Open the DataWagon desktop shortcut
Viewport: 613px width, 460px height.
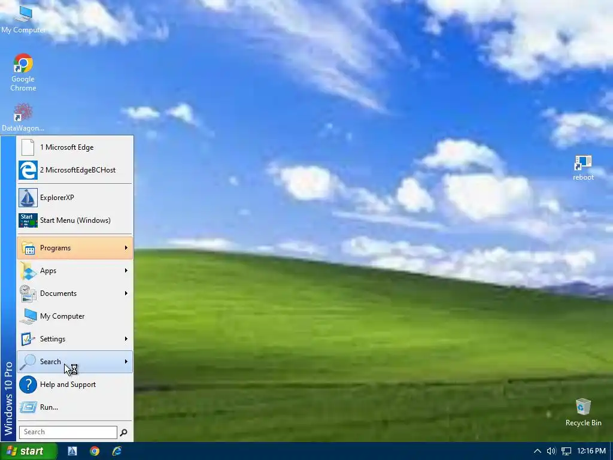23,117
